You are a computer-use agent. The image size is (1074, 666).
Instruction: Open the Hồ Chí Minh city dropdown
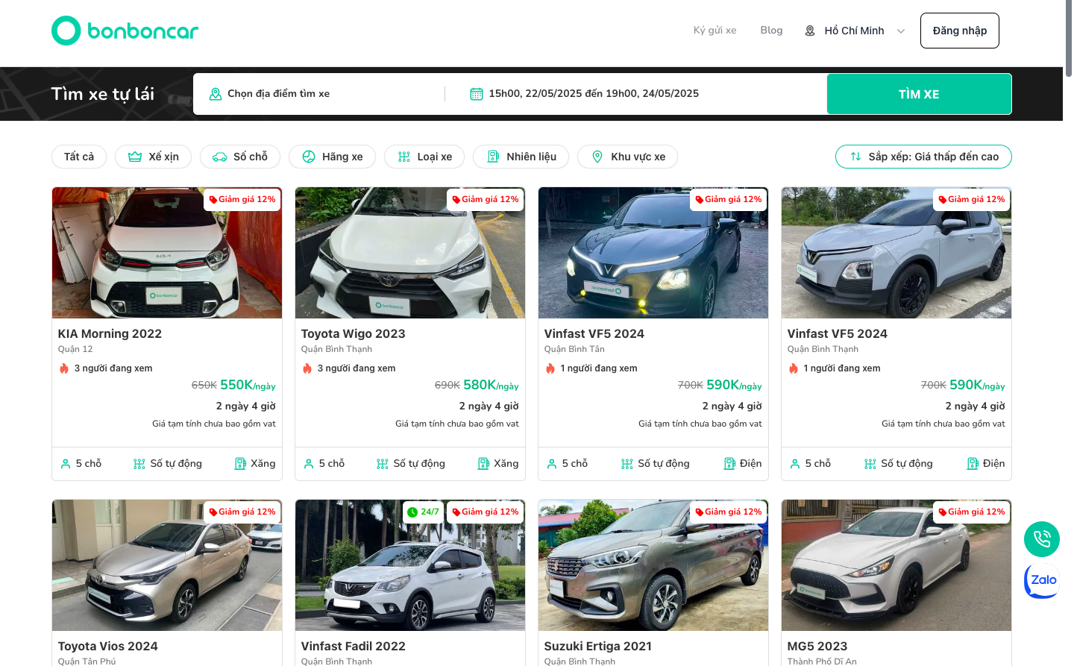click(855, 31)
